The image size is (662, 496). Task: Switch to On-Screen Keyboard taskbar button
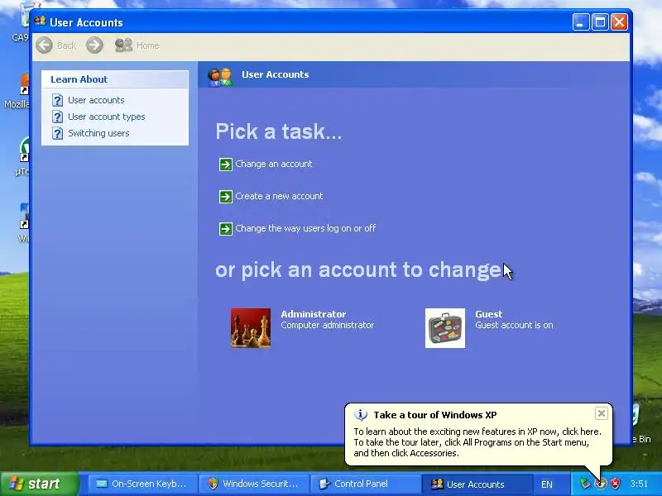[142, 484]
